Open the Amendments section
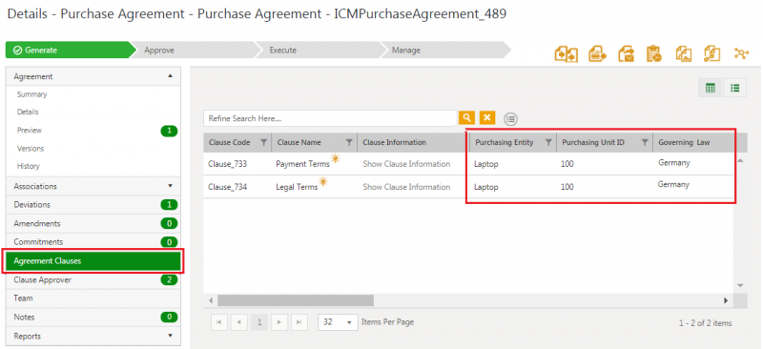Image resolution: width=763 pixels, height=349 pixels. pos(93,224)
